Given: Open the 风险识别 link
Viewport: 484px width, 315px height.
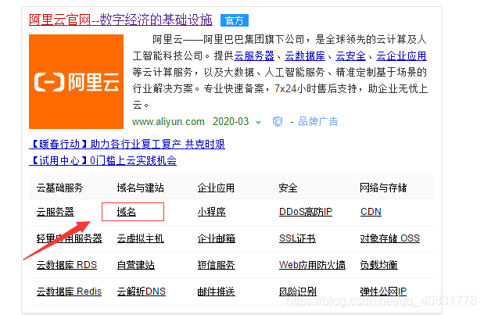Looking at the screenshot, I should (x=298, y=292).
